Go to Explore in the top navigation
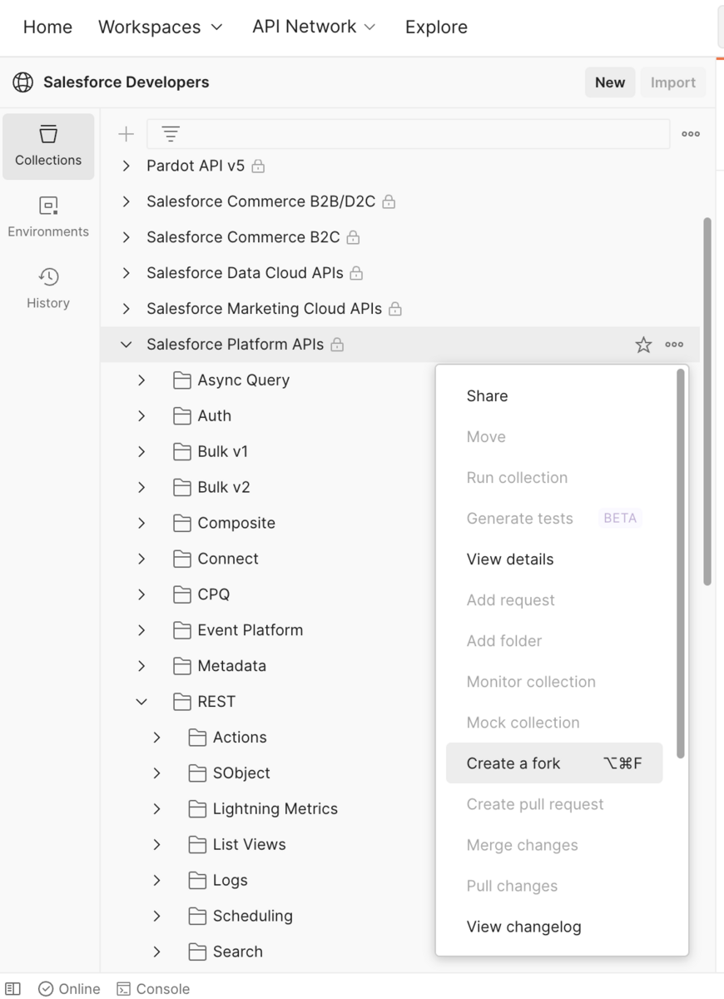This screenshot has width=724, height=999. tap(436, 27)
